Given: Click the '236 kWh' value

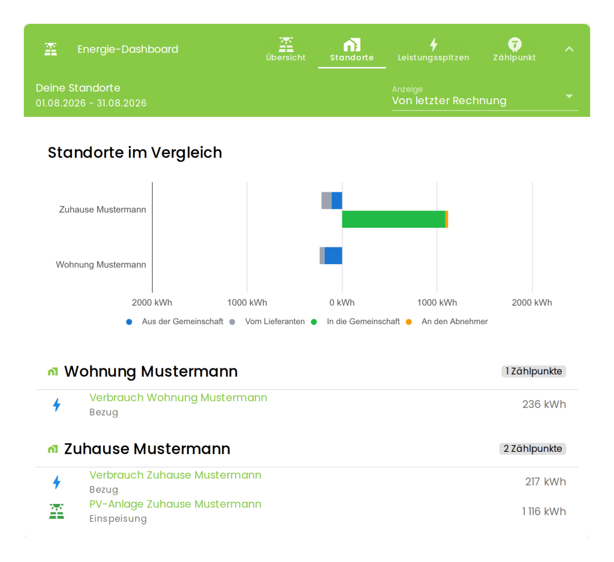Looking at the screenshot, I should coord(544,404).
